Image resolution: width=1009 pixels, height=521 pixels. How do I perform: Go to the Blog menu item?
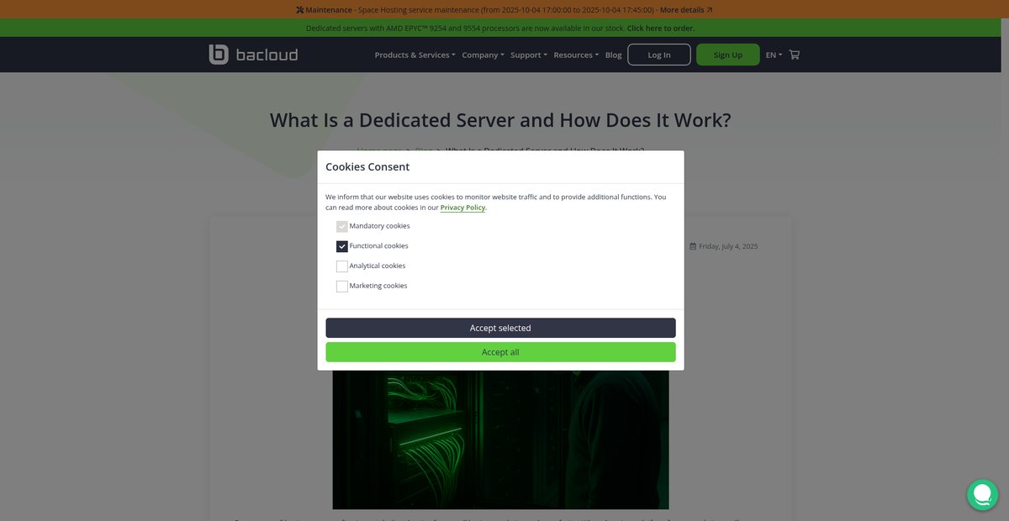(614, 55)
